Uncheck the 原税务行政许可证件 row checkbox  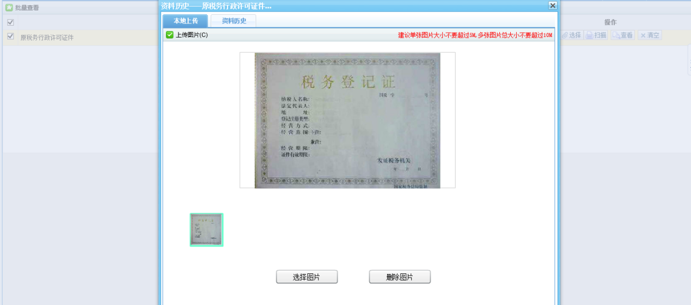click(x=10, y=36)
